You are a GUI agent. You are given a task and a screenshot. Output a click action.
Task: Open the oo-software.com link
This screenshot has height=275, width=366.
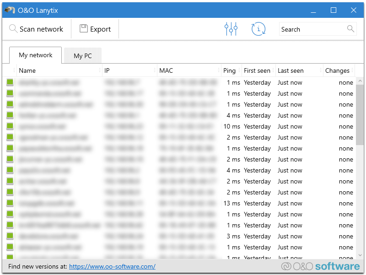pyautogui.click(x=112, y=266)
